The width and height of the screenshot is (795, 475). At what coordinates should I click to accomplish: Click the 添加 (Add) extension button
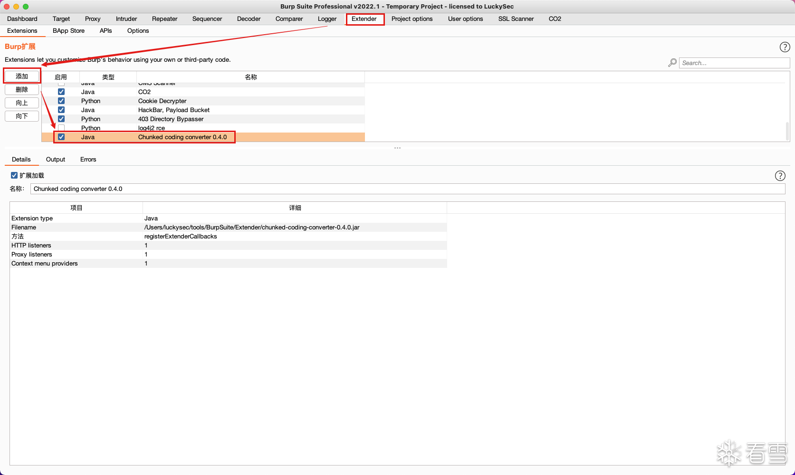pos(22,76)
